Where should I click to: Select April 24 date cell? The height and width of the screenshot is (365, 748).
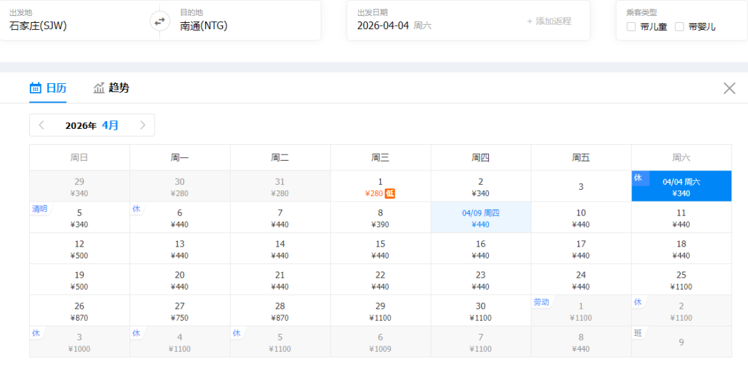[581, 279]
